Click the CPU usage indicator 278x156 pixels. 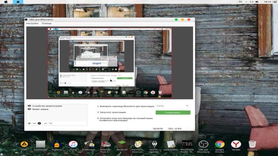(x=175, y=129)
